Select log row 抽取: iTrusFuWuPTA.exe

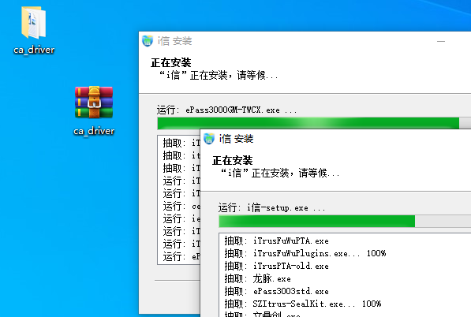point(276,241)
